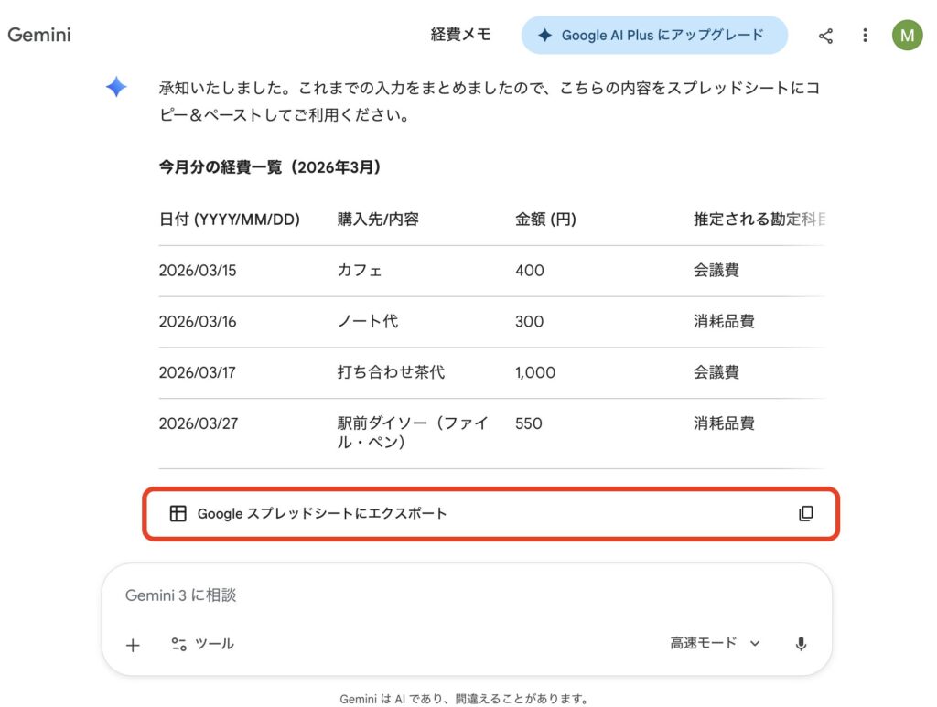The height and width of the screenshot is (707, 937).
Task: Open the ツール tools menu
Action: pos(202,644)
